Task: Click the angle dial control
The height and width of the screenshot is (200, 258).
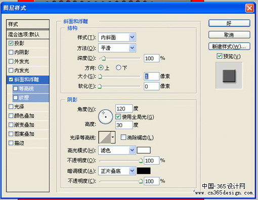Action: coord(106,117)
